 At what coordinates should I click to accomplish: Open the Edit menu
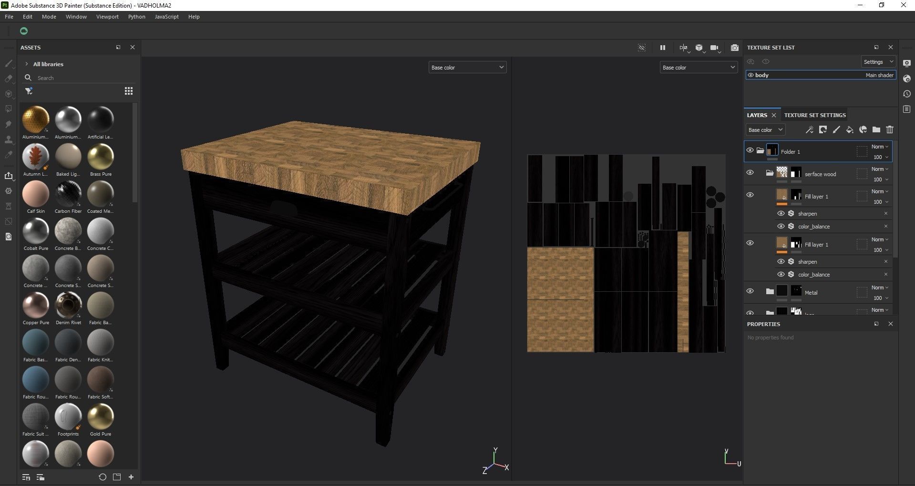tap(28, 17)
